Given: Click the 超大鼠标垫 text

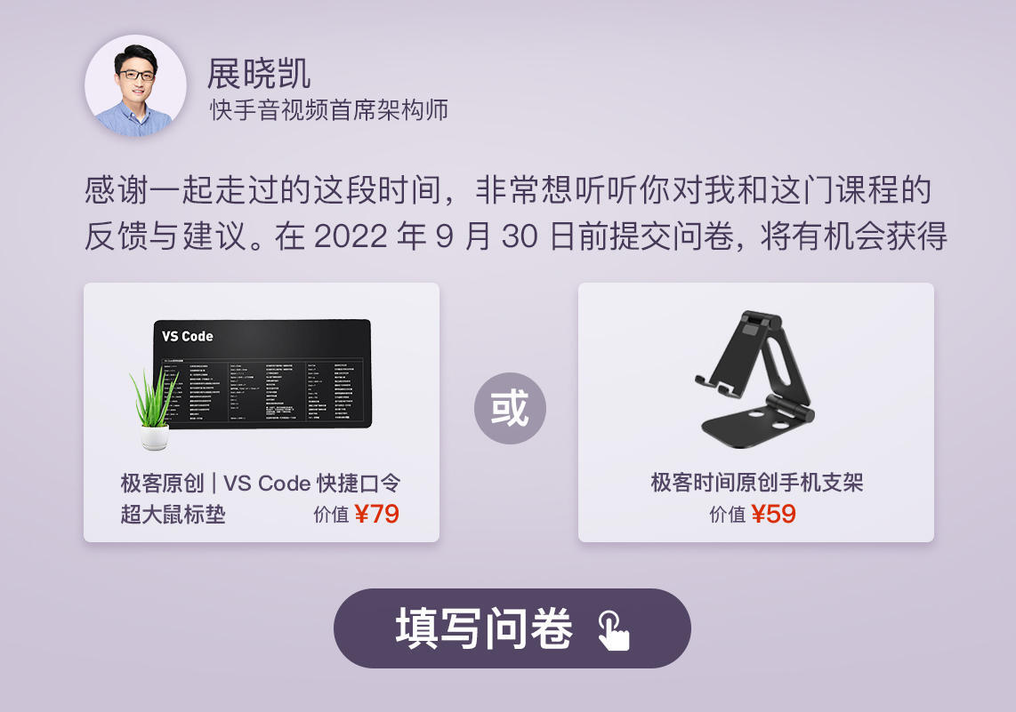Looking at the screenshot, I should (173, 515).
